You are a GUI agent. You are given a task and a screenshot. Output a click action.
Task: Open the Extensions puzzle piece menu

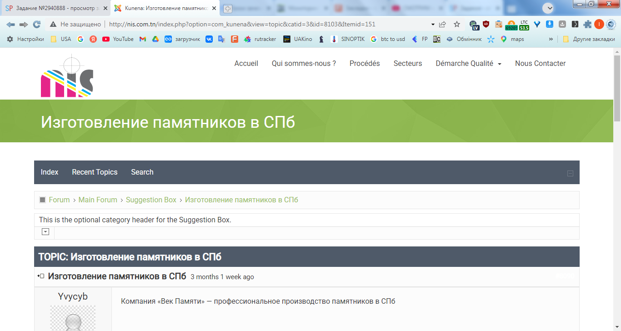[x=588, y=24]
